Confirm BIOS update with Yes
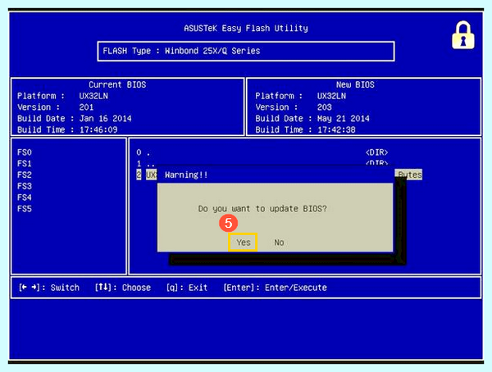Viewport: 492px width, 372px height. 244,243
